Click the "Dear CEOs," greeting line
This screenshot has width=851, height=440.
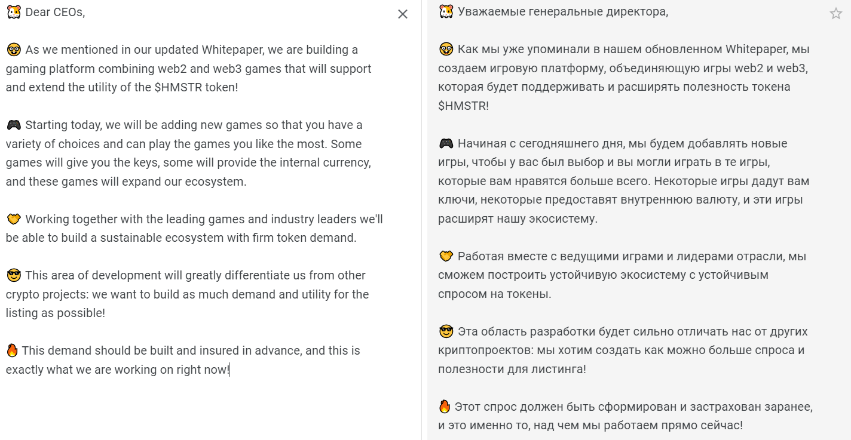55,12
